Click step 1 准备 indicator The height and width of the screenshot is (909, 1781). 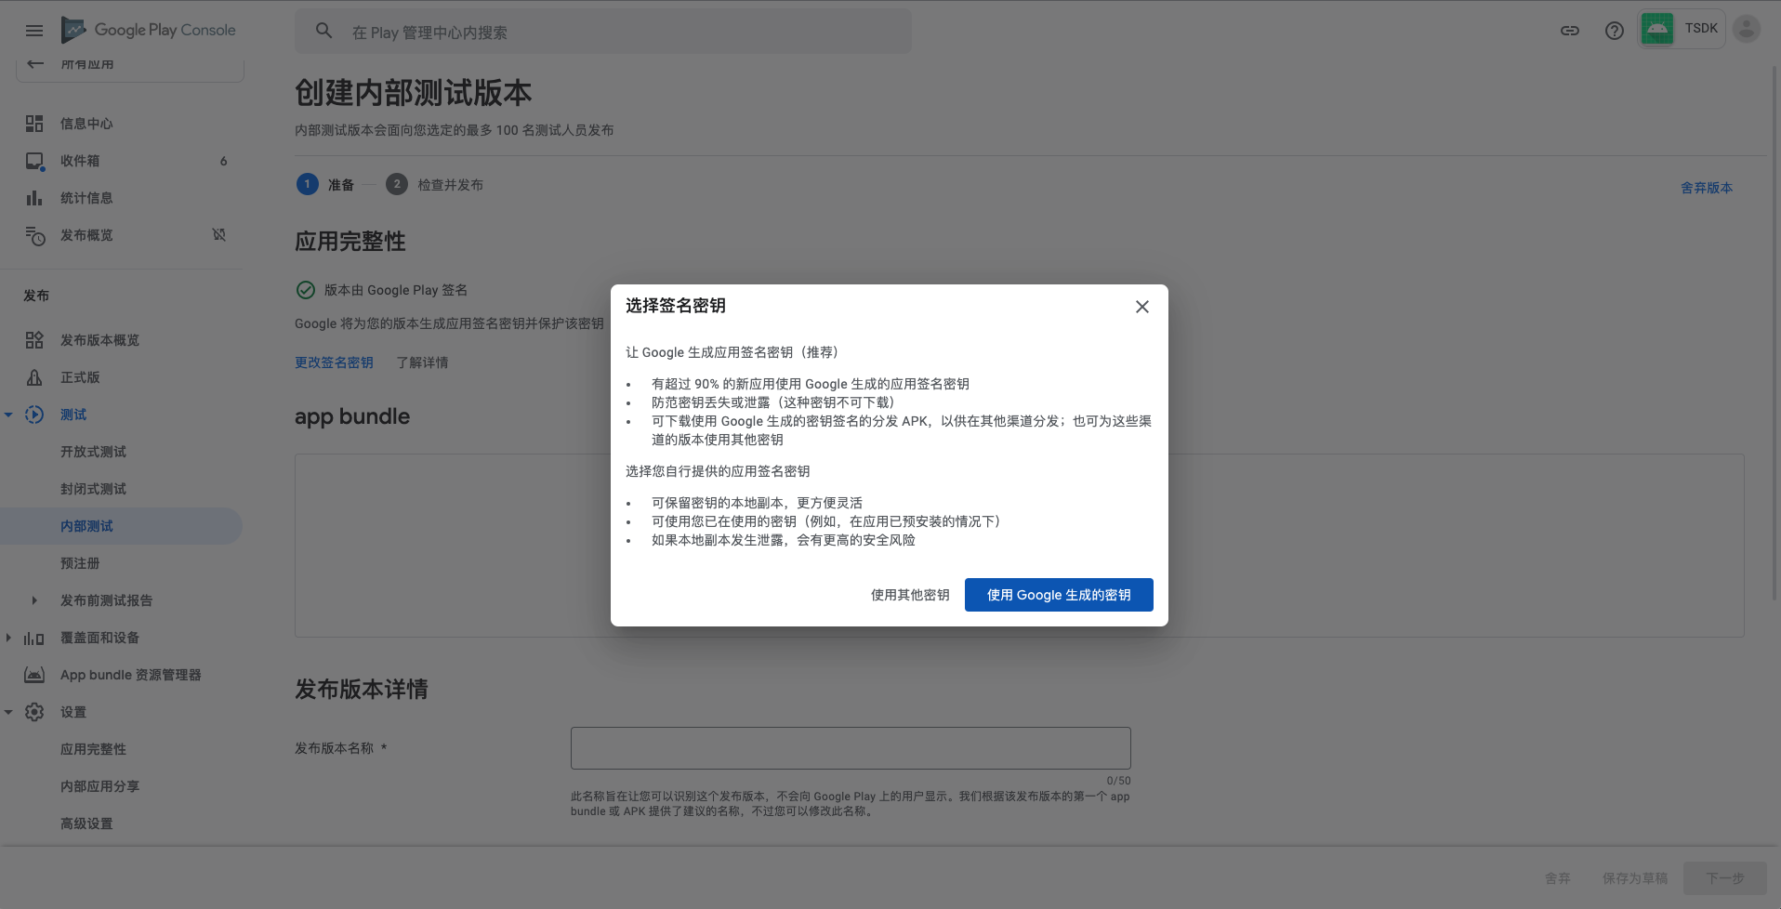(x=325, y=184)
